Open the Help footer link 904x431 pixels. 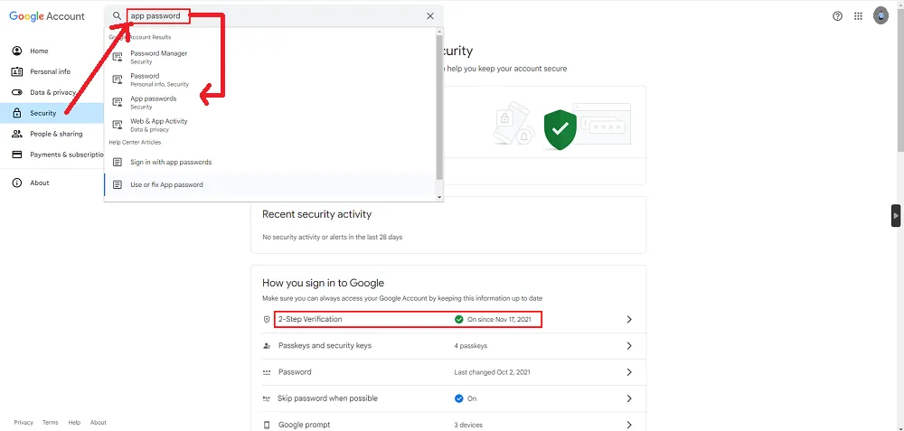tap(74, 422)
